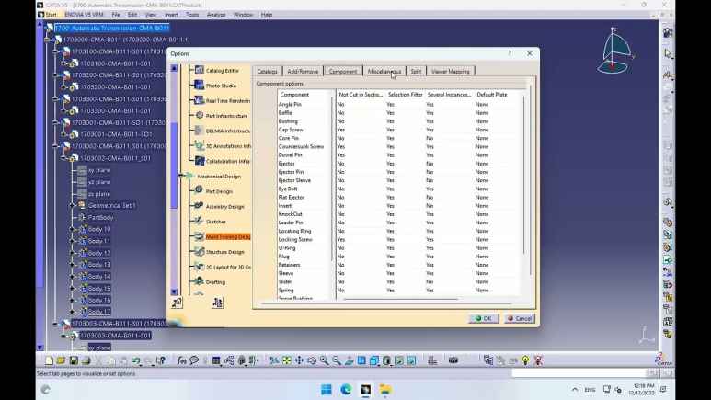Open Part Infrastructure options category

click(226, 116)
